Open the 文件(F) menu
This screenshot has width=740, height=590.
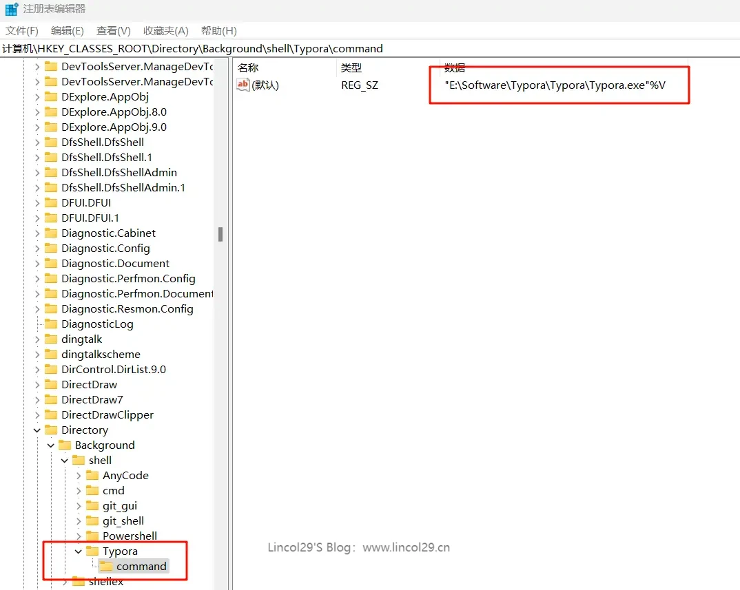click(x=22, y=31)
